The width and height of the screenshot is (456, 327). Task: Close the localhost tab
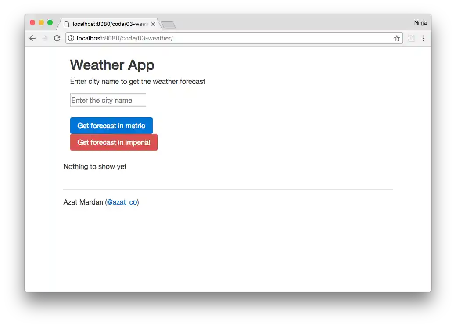pos(153,24)
